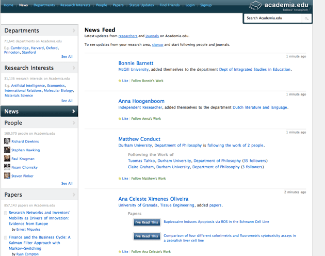
Task: Open People in the top navigation
Action: [x=102, y=5]
